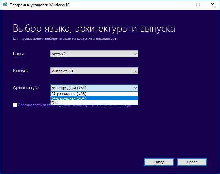Click the Выпуск field label
Viewport: 220px width, 174px height.
(21, 71)
